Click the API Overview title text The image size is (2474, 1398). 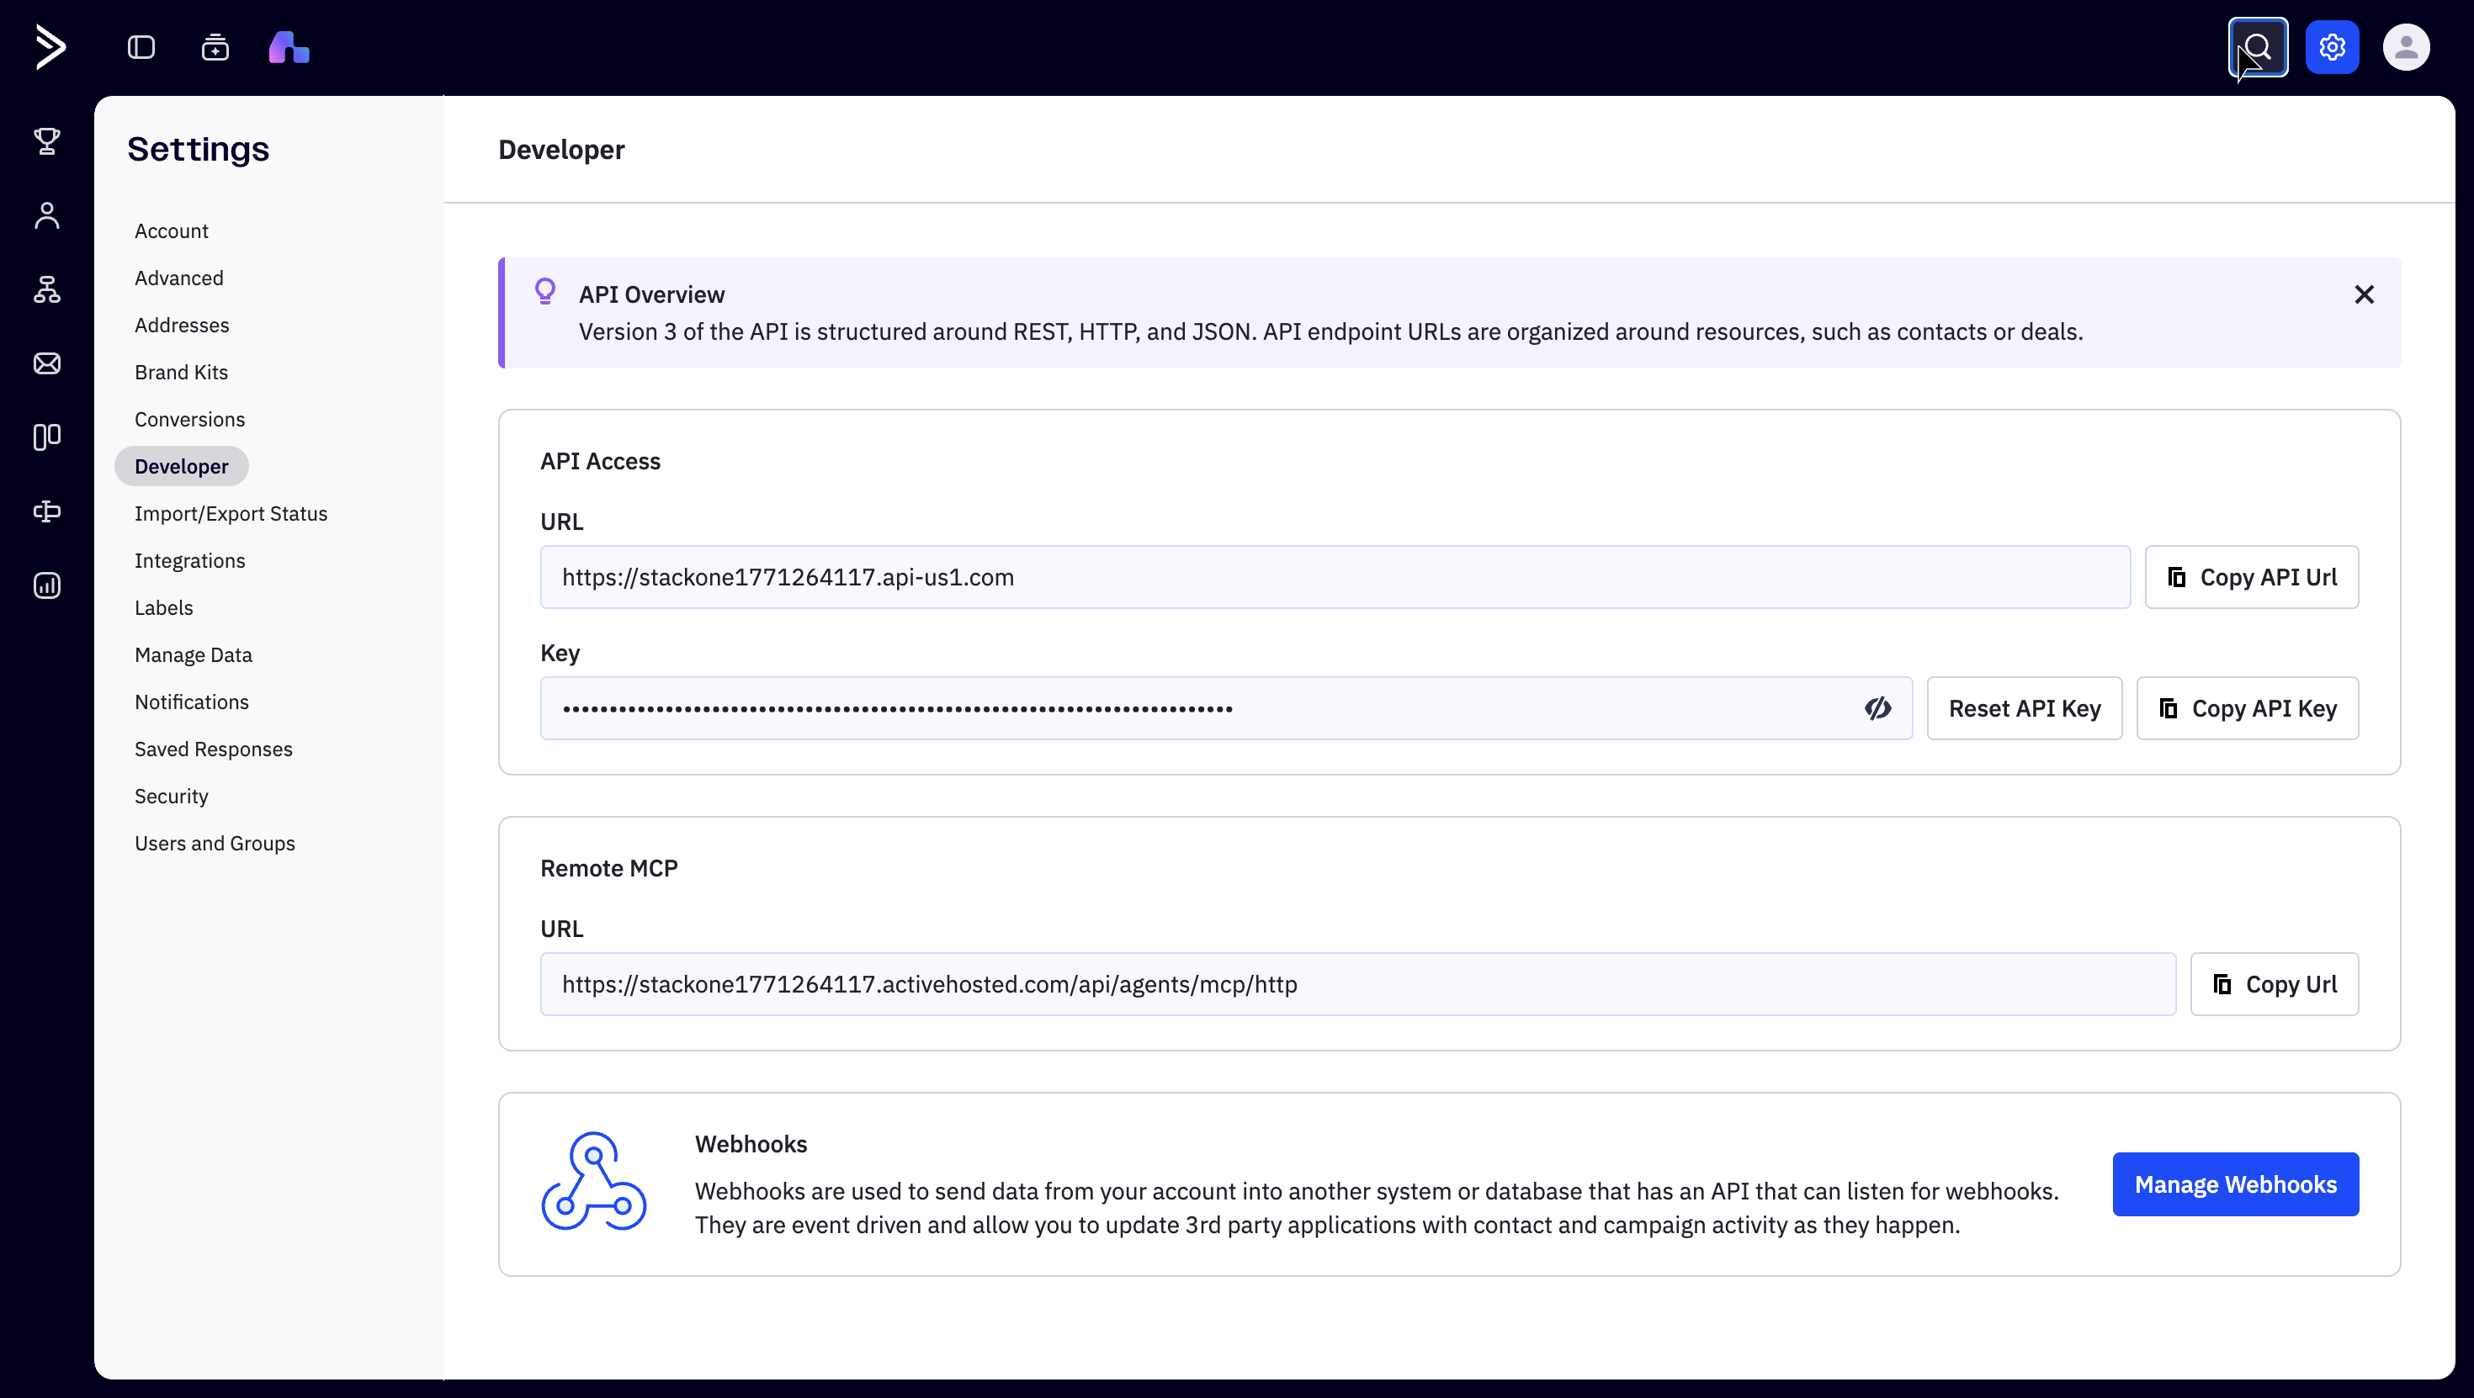(651, 294)
